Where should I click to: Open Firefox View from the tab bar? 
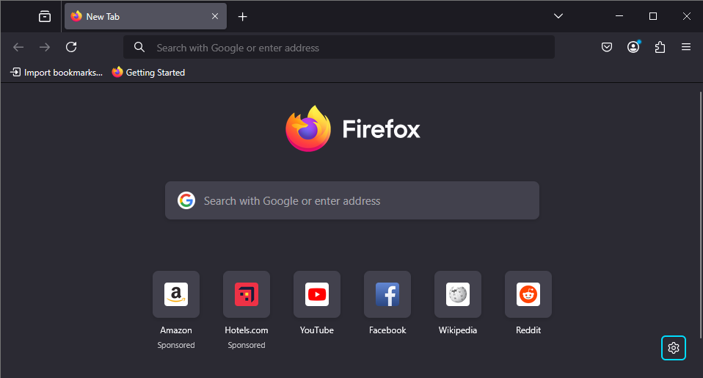tap(44, 17)
